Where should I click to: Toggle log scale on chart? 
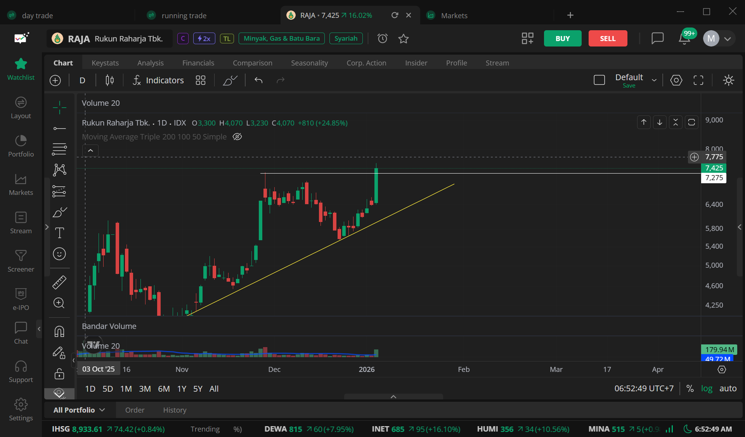point(707,388)
